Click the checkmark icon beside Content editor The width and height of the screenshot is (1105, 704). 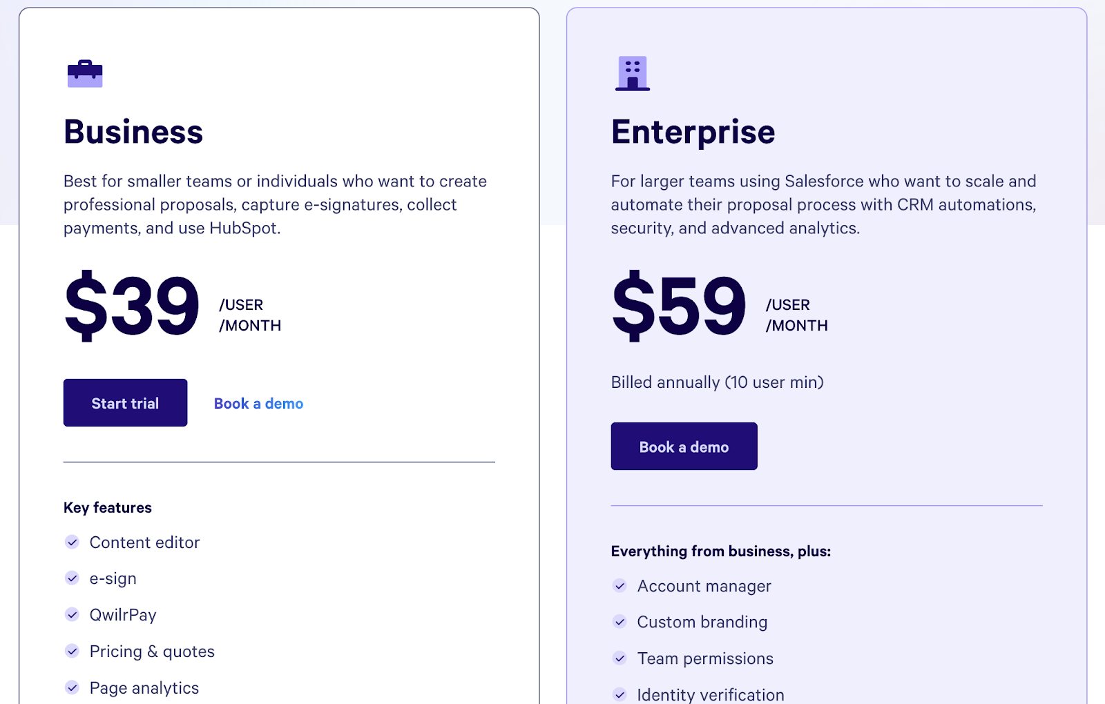click(72, 542)
